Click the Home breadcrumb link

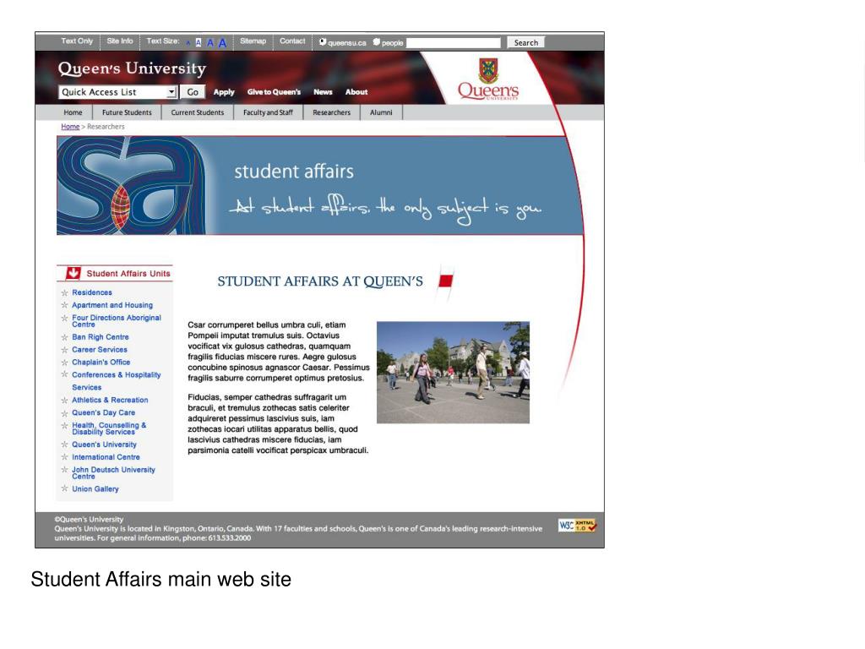pyautogui.click(x=70, y=127)
